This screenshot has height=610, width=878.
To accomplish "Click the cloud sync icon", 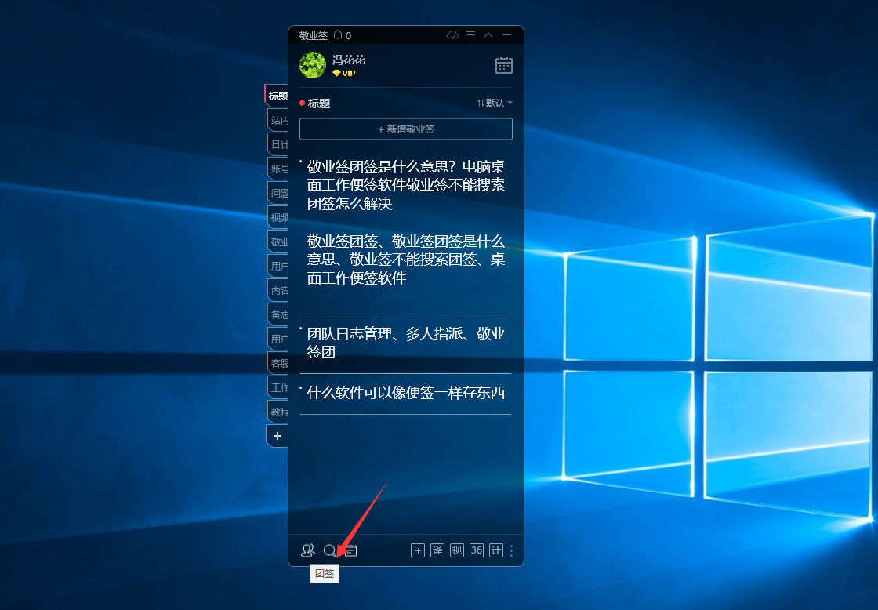I will [x=452, y=35].
